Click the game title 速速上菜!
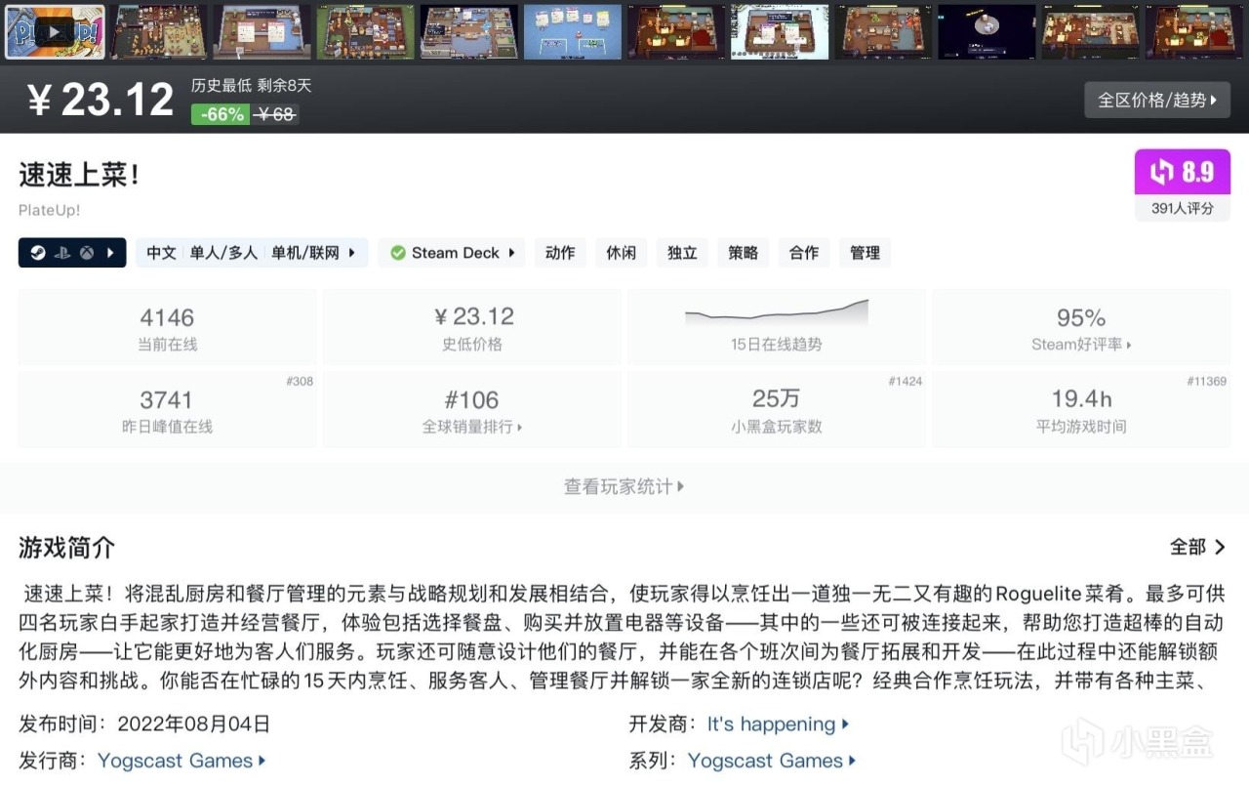 click(x=79, y=176)
